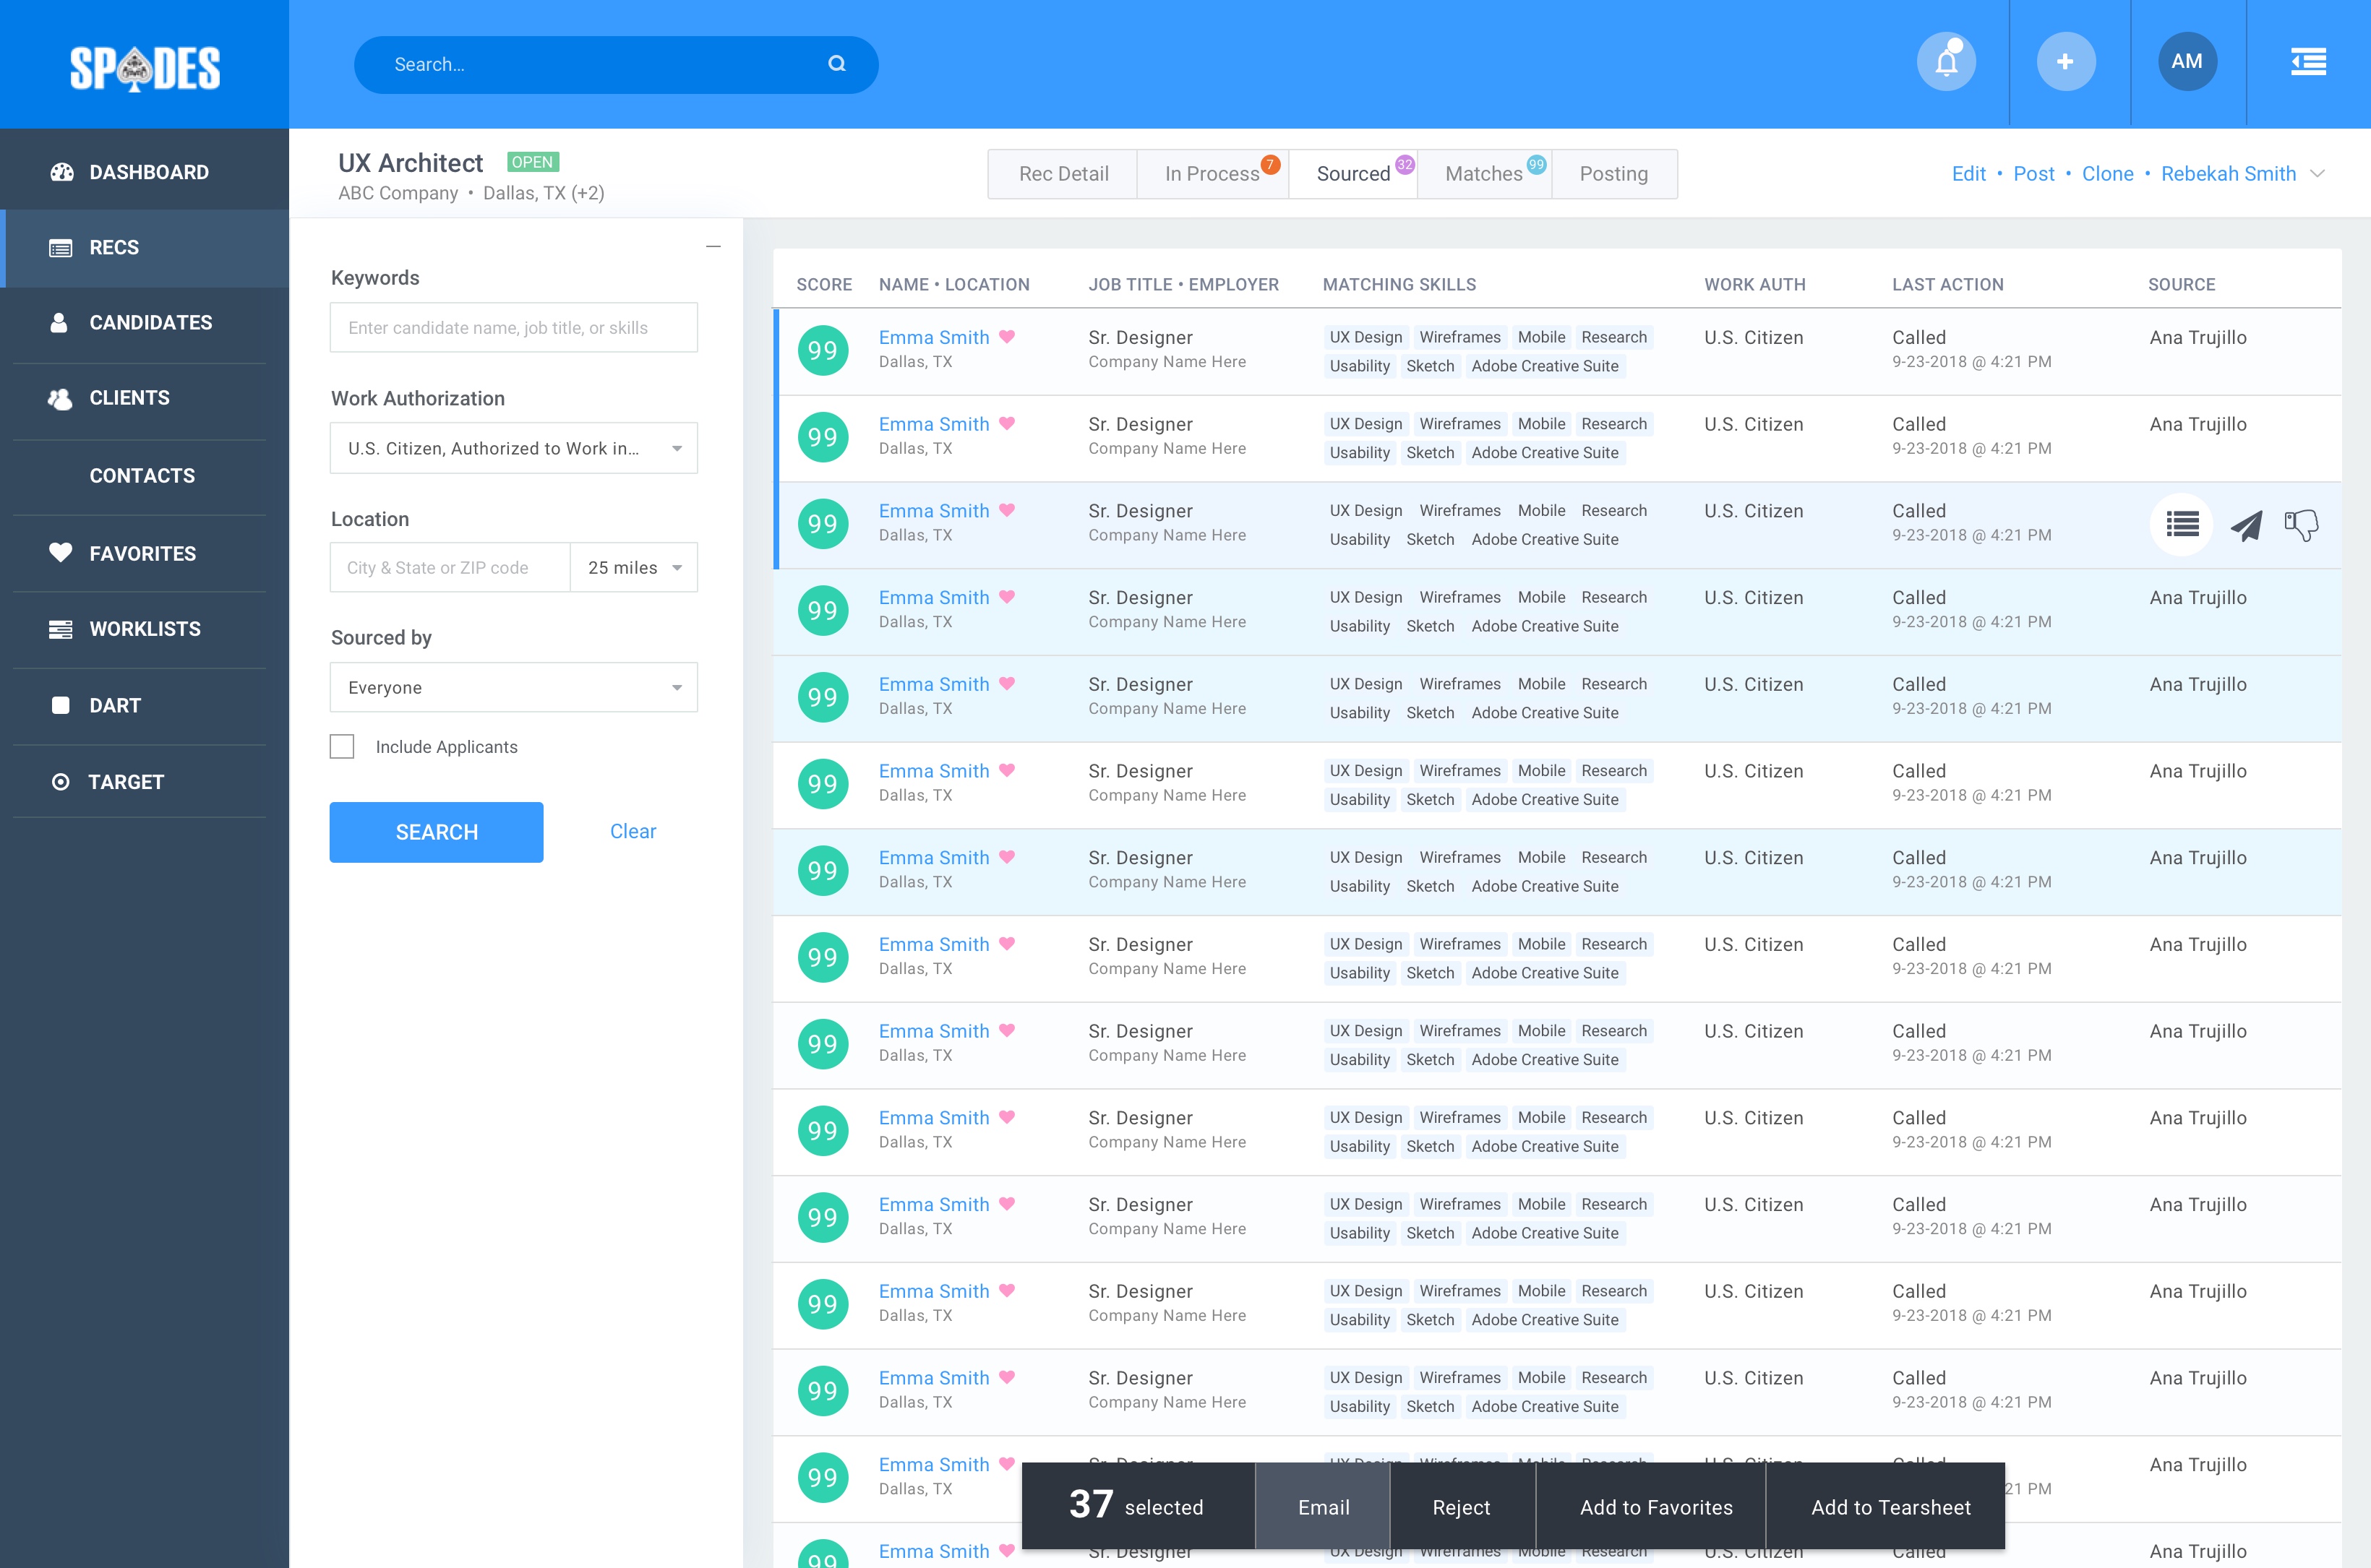Open the Work Authorization dropdown
Image resolution: width=2371 pixels, height=1568 pixels.
tap(513, 448)
